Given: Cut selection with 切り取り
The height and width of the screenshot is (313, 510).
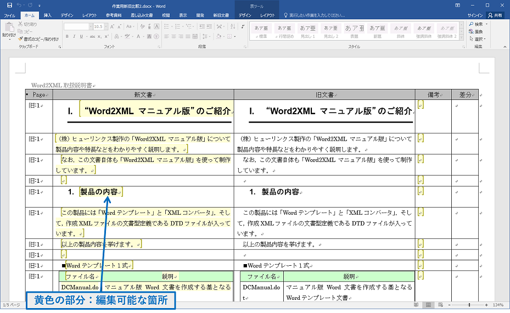Looking at the screenshot, I should click(28, 24).
